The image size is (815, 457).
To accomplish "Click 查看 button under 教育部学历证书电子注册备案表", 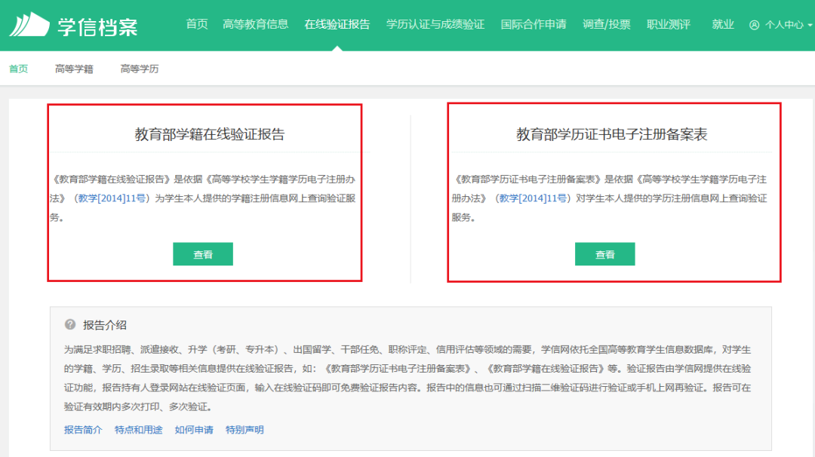I will tap(605, 254).
